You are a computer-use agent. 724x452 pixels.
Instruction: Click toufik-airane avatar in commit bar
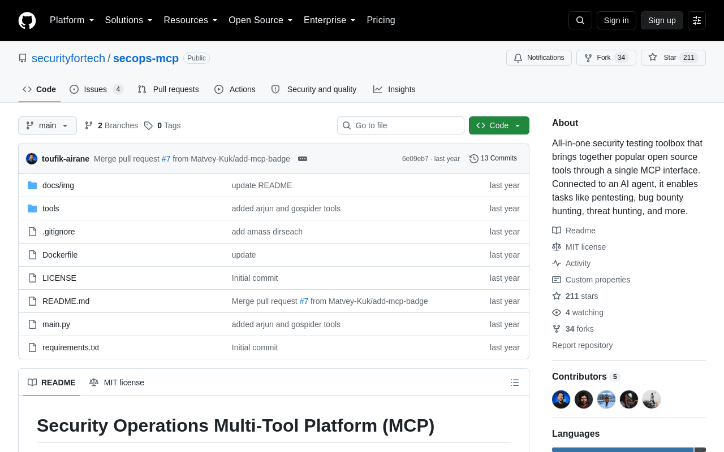pos(32,159)
